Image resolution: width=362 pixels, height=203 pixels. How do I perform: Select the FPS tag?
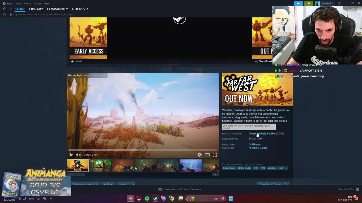263,168
